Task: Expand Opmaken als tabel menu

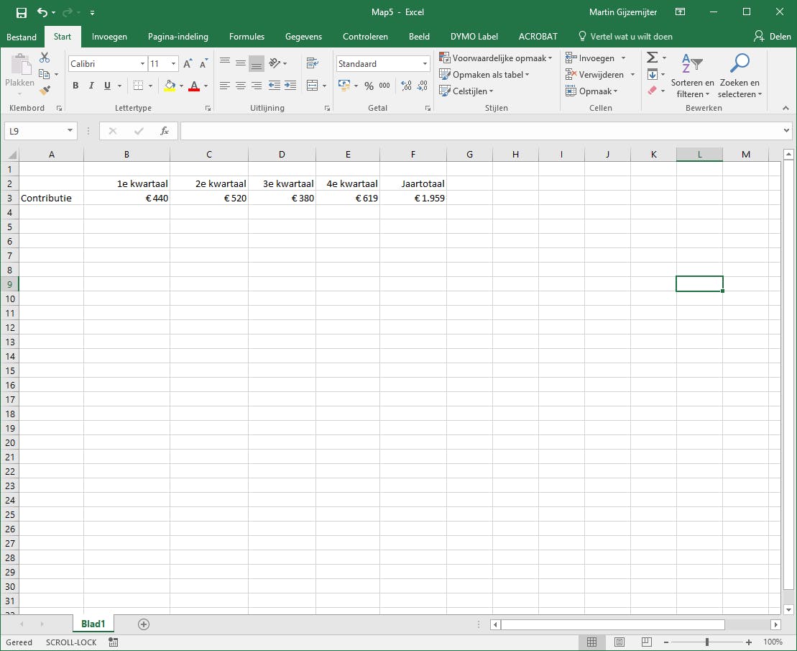Action: click(484, 75)
